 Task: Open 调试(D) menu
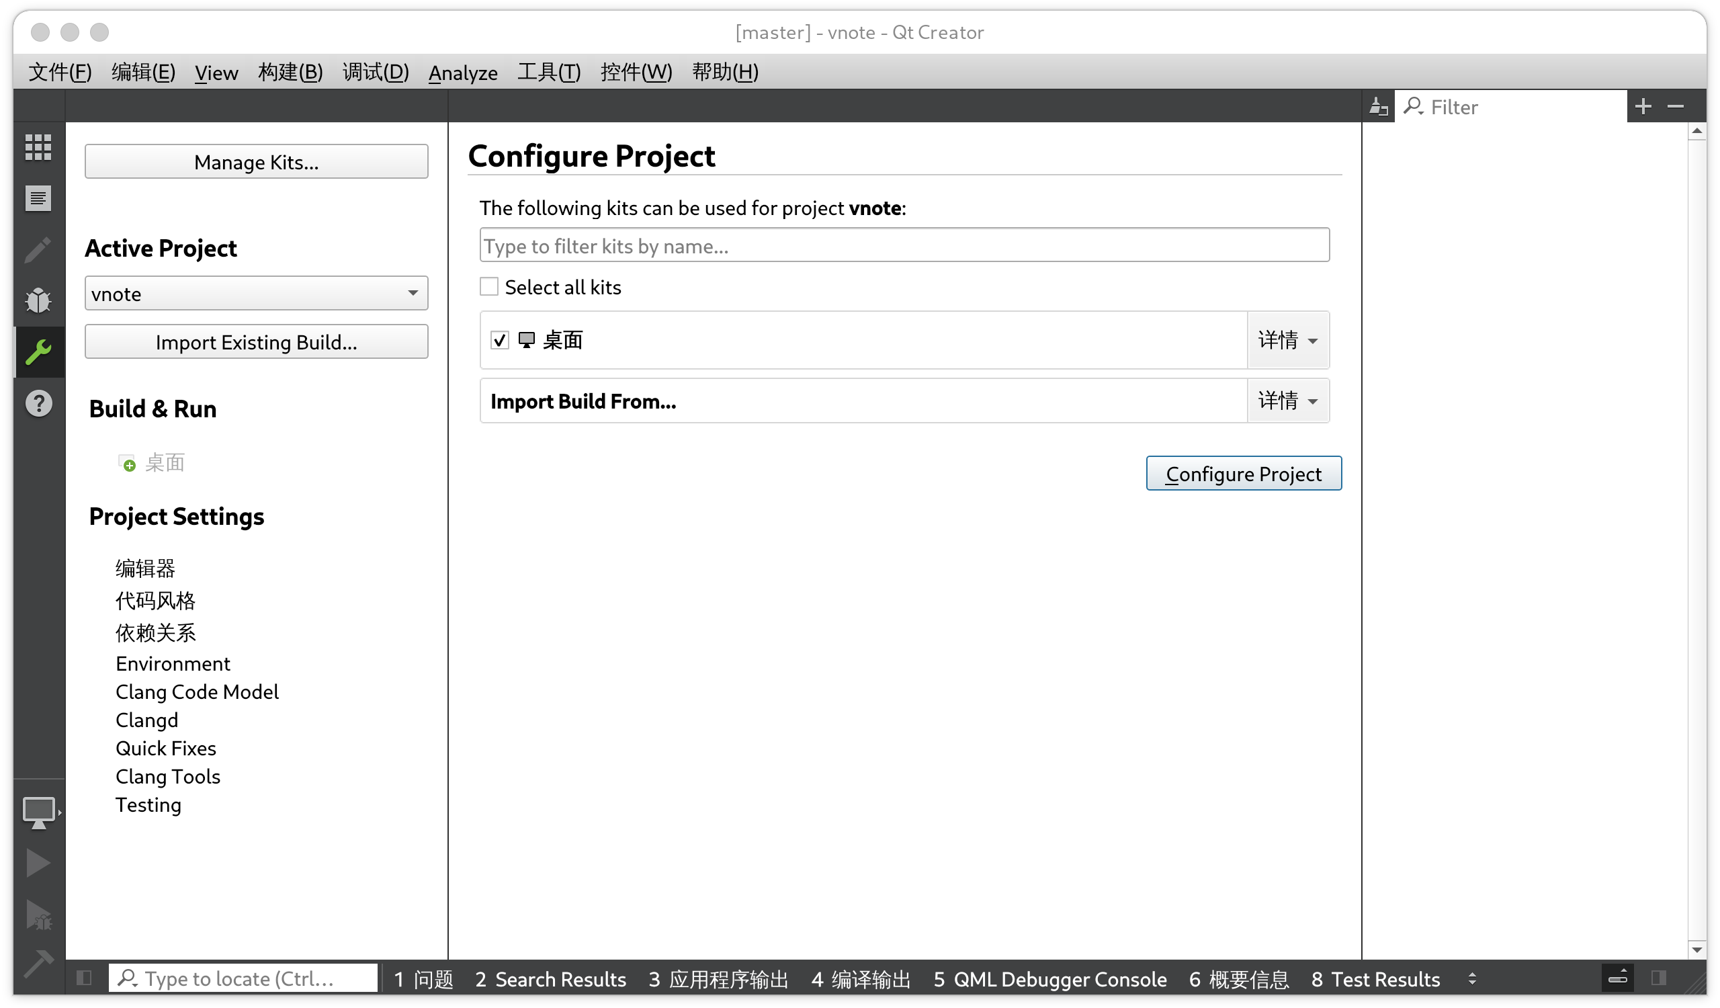376,72
